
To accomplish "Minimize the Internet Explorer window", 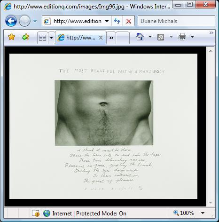I will 178,5.
